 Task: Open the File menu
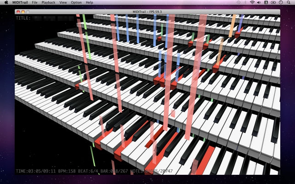tap(34, 2)
